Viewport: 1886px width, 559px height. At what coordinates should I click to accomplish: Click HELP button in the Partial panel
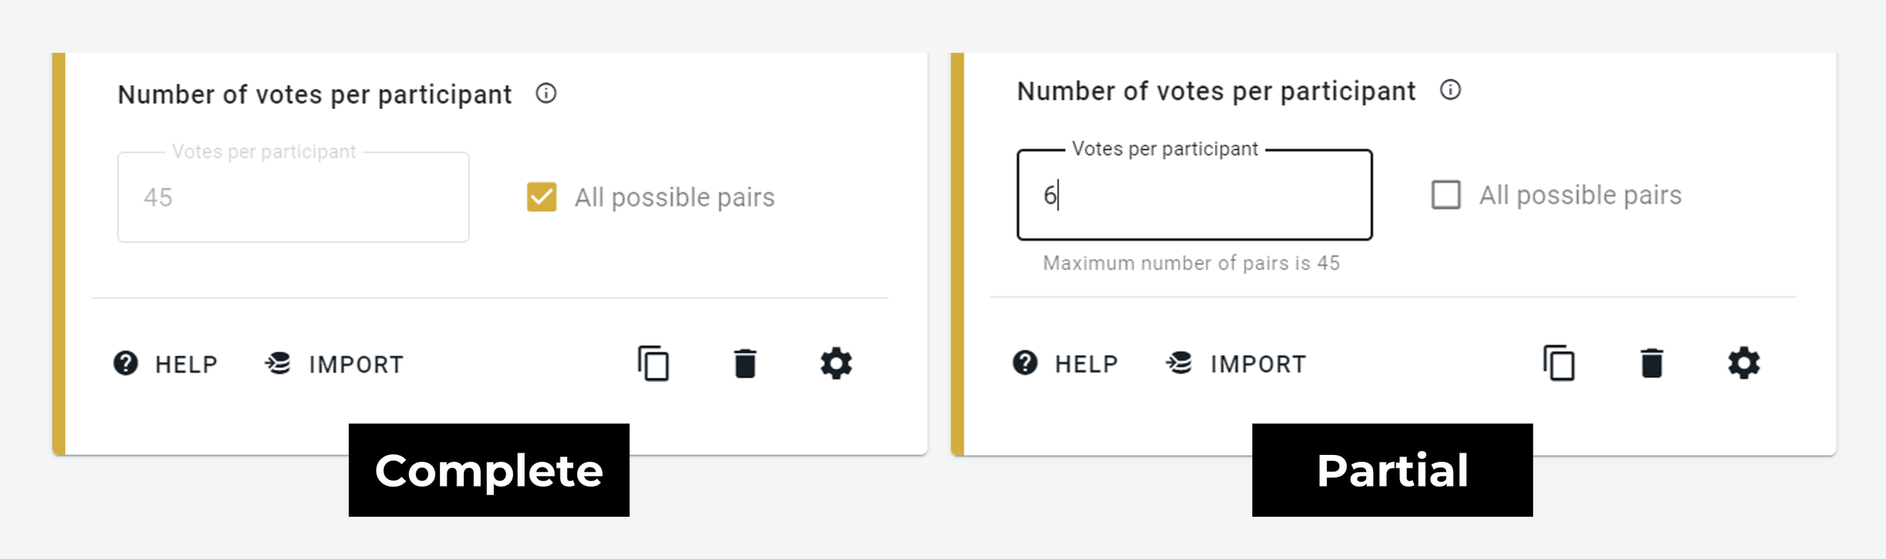point(1065,364)
